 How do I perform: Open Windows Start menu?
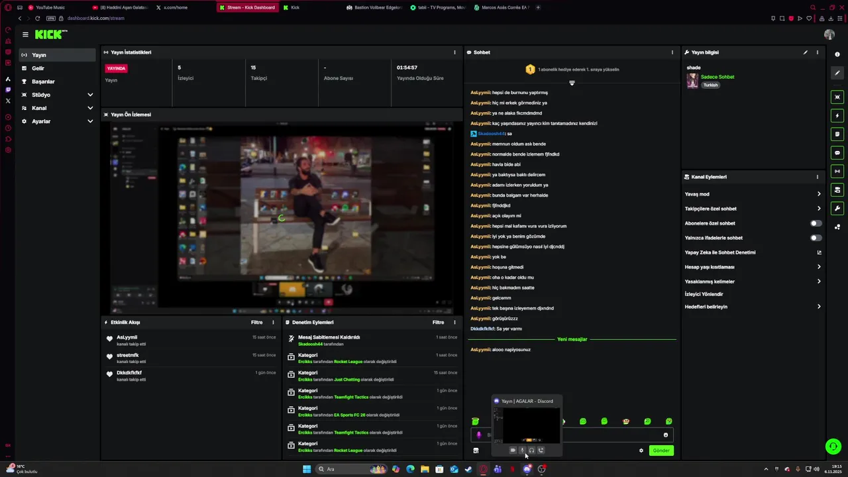(x=307, y=469)
